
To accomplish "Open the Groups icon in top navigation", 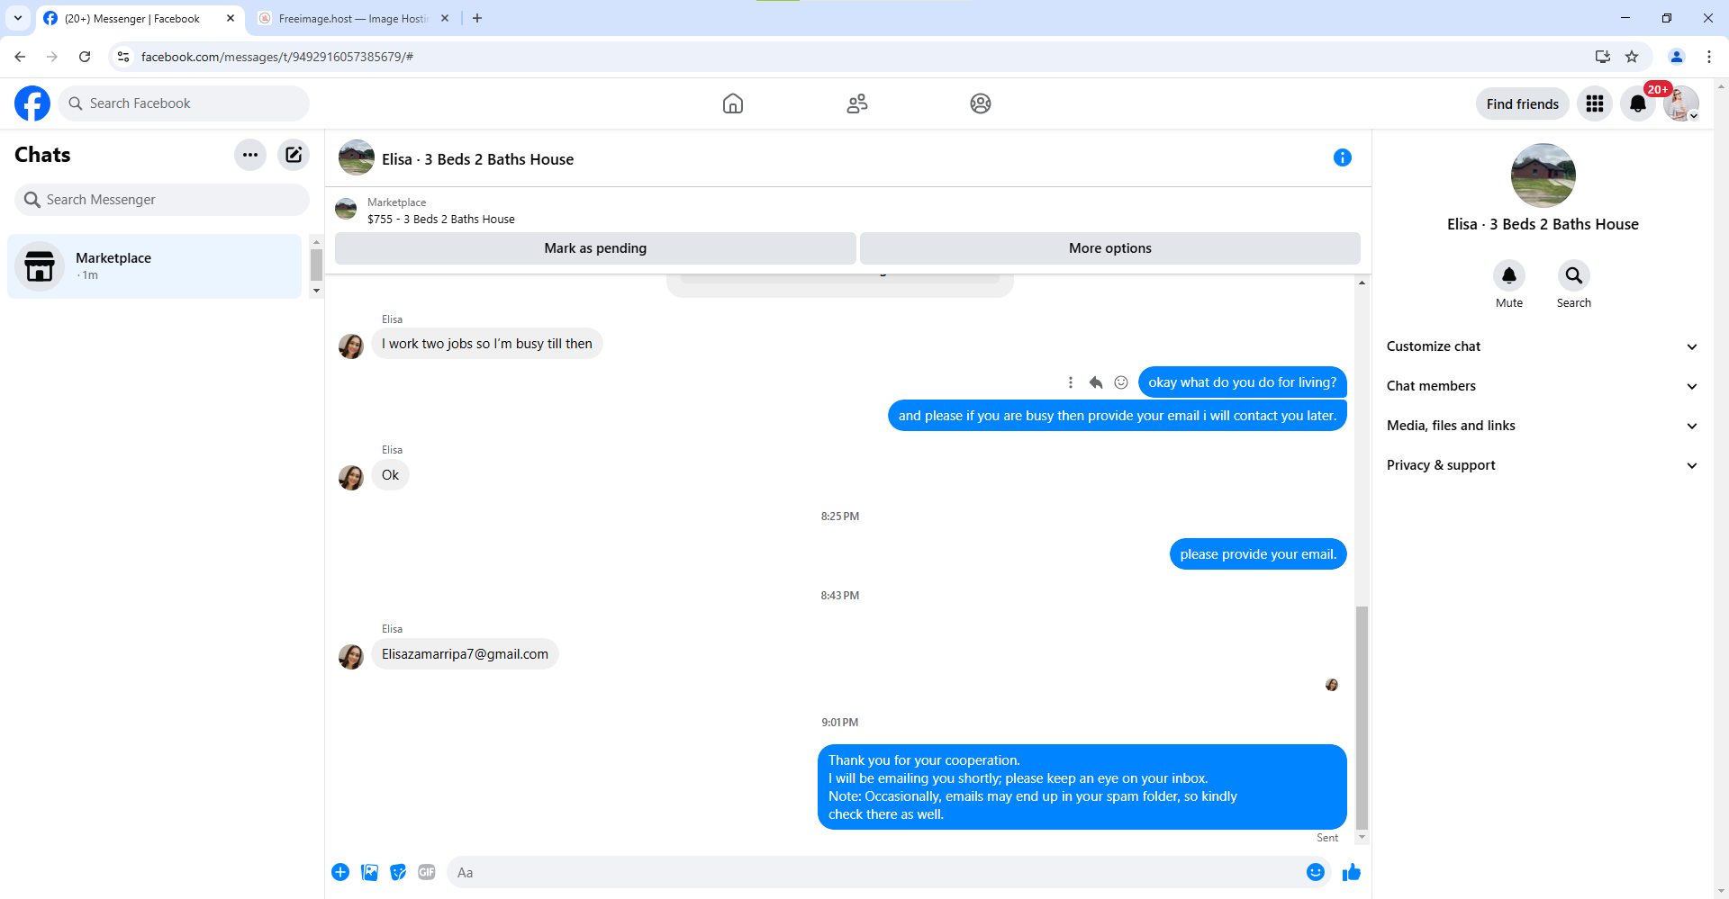I will tap(981, 103).
